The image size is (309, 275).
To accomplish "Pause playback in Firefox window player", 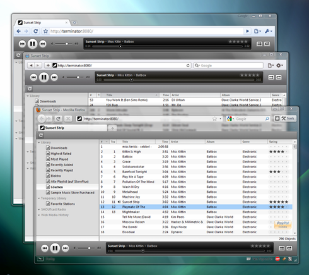I will [x=55, y=248].
